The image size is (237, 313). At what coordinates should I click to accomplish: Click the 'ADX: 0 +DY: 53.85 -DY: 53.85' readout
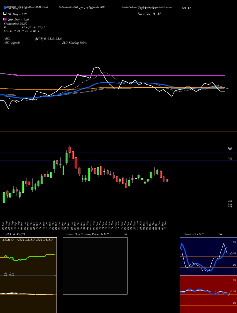pos(27,239)
